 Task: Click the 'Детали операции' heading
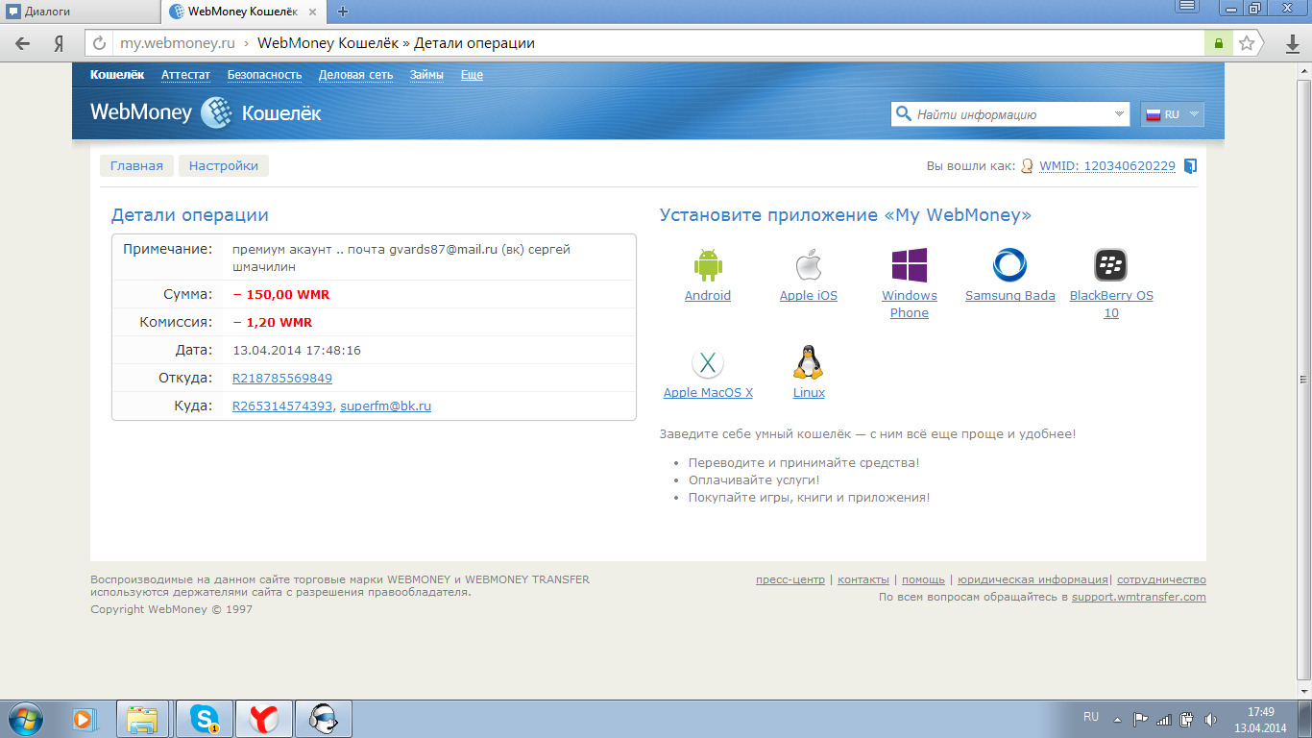tap(190, 215)
